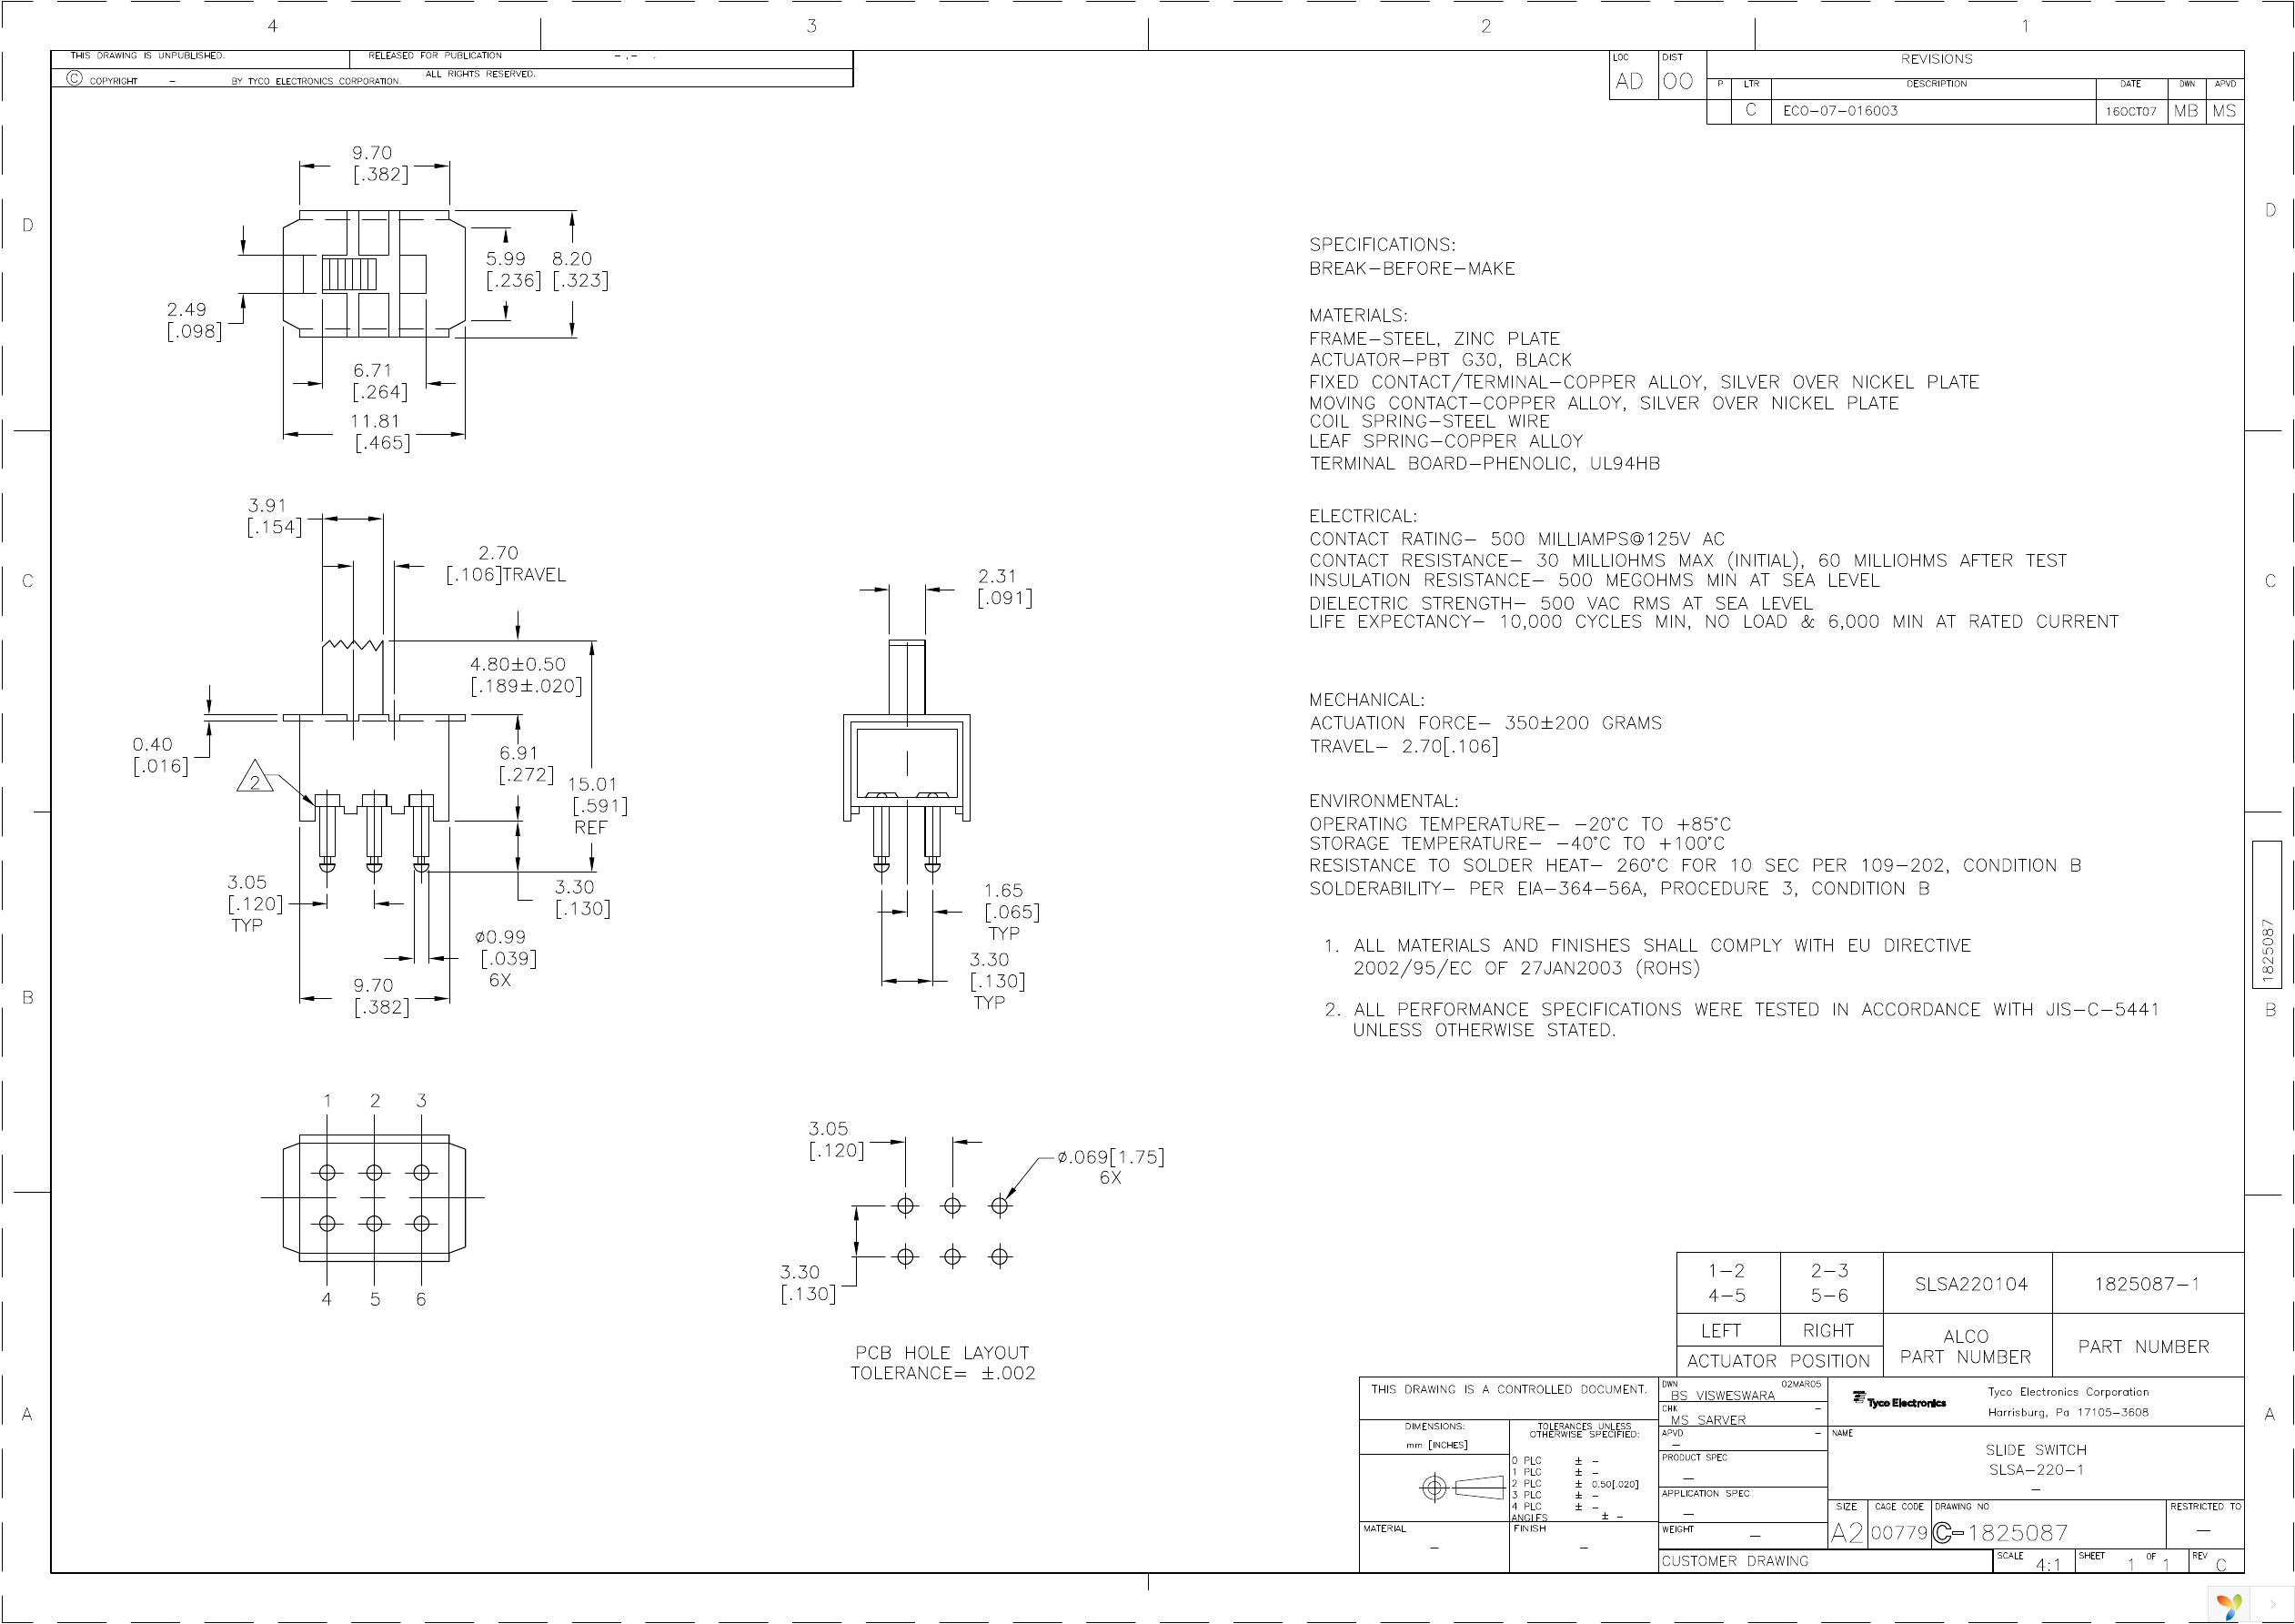This screenshot has width=2295, height=1624.
Task: Select 'TOLERANCE= ±.002' text
Action: point(942,1374)
